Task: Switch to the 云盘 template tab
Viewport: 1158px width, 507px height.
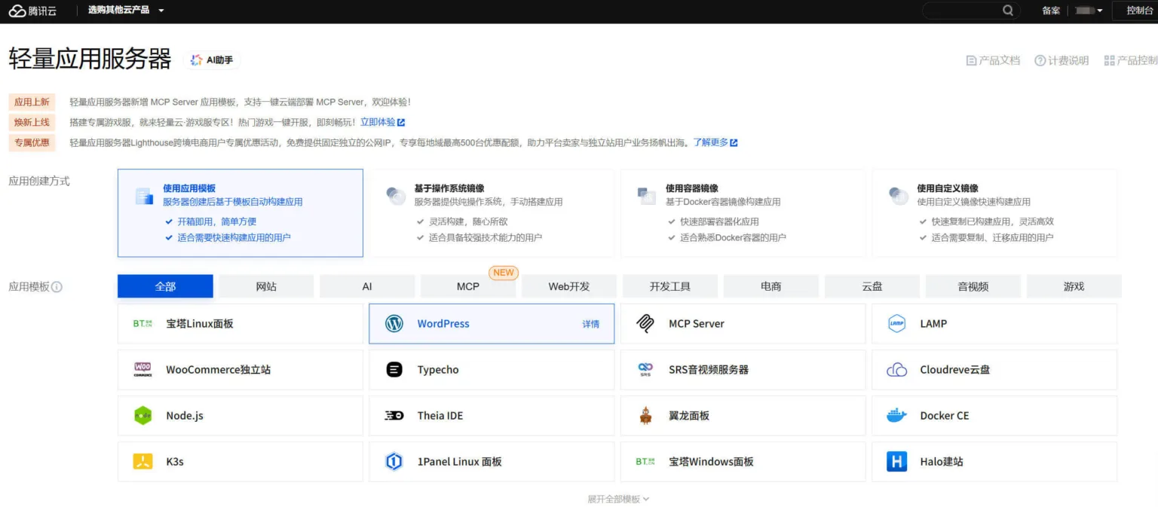Action: click(x=872, y=286)
